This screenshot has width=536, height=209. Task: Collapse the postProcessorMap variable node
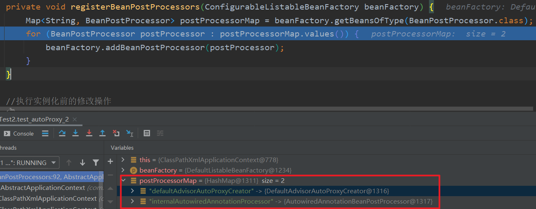(x=123, y=180)
